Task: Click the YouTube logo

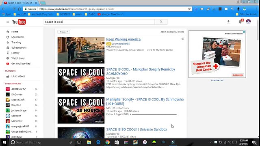Action: (x=19, y=22)
